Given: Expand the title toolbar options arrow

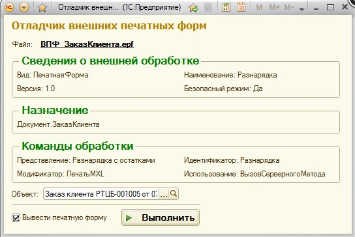Looking at the screenshot, I should coord(301,9).
